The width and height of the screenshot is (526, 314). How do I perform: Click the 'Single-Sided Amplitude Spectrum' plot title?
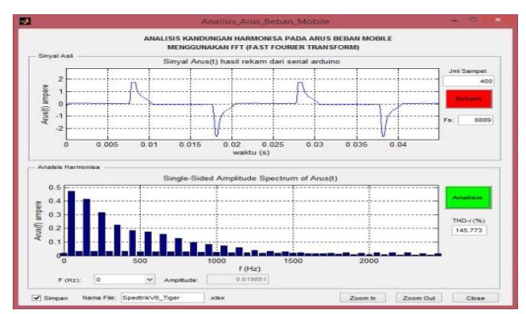250,178
